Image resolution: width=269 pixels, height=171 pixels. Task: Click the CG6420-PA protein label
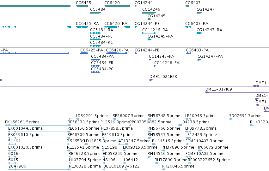tap(117, 50)
